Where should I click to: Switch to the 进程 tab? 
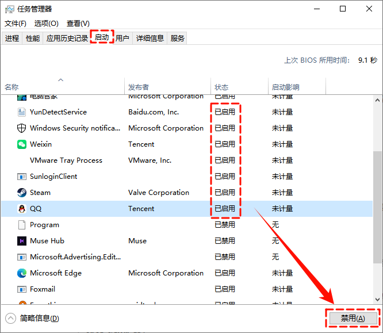point(12,38)
